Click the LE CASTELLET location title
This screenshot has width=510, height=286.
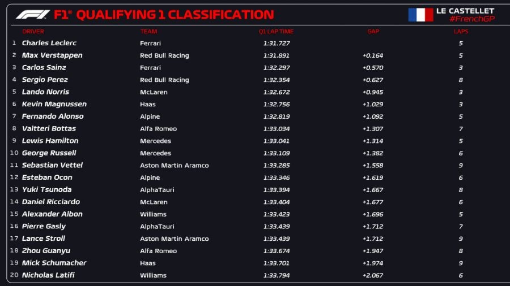click(465, 11)
